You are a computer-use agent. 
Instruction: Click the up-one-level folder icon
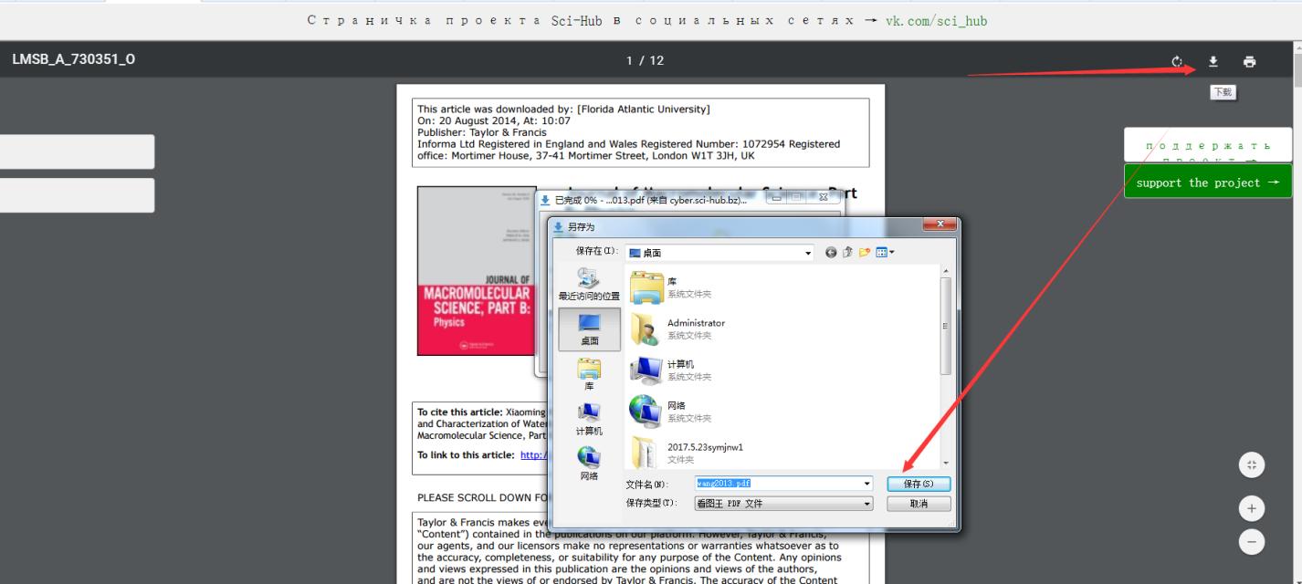point(846,253)
